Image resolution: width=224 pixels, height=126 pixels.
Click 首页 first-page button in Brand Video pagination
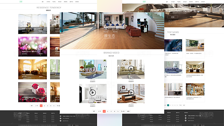pyautogui.click(x=94, y=111)
